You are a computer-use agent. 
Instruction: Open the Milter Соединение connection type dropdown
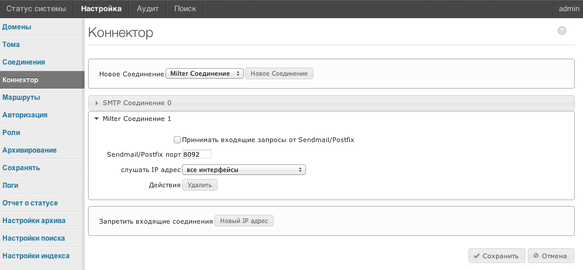coord(204,73)
